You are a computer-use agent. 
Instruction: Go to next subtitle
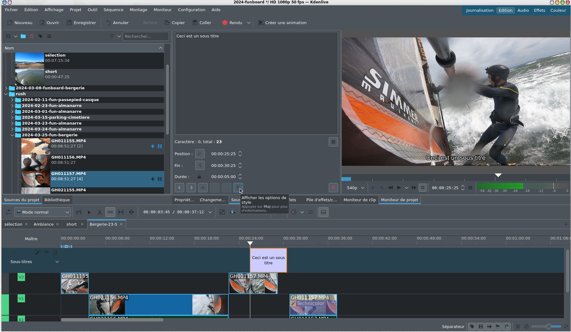click(x=191, y=188)
